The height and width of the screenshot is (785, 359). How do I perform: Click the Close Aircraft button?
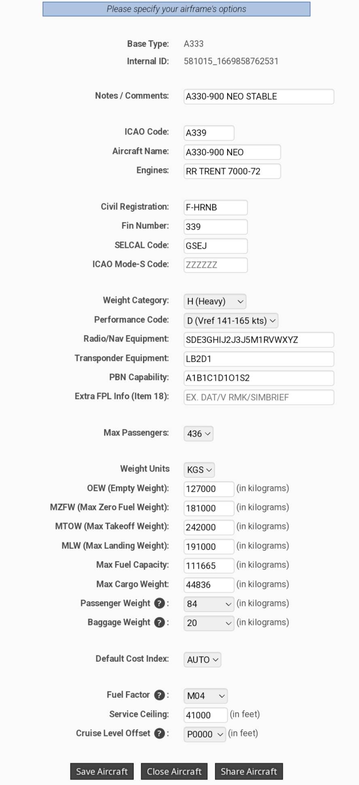[x=174, y=772]
